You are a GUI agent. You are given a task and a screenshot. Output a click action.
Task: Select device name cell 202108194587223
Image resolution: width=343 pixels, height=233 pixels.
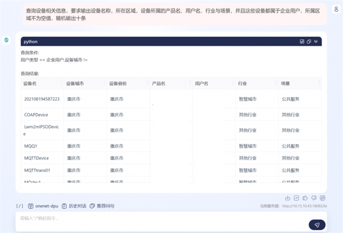(42, 99)
